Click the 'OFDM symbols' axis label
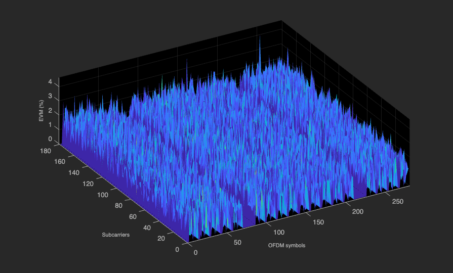Image resolution: width=453 pixels, height=273 pixels. [x=286, y=246]
